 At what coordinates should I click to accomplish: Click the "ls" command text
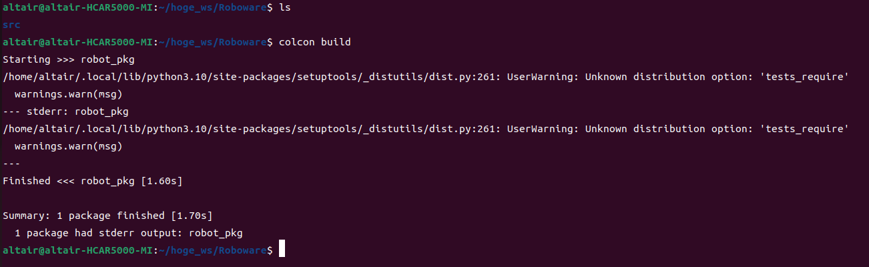point(284,7)
